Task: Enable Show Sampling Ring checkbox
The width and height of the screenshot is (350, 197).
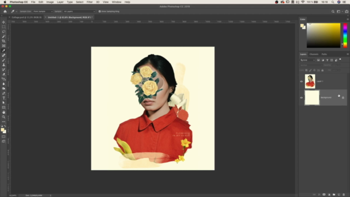Action: [x=100, y=11]
